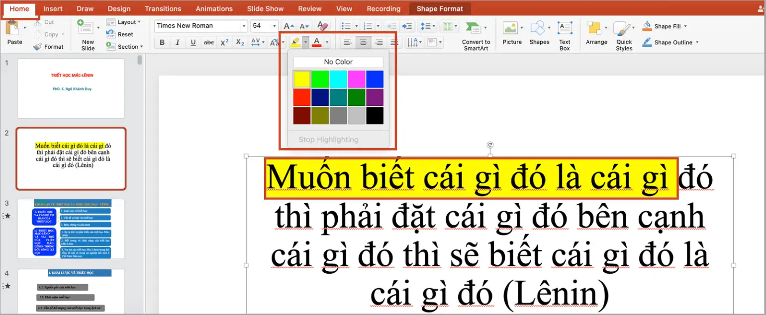Expand the Section dropdown
Screen dimensions: 766x315
point(142,47)
